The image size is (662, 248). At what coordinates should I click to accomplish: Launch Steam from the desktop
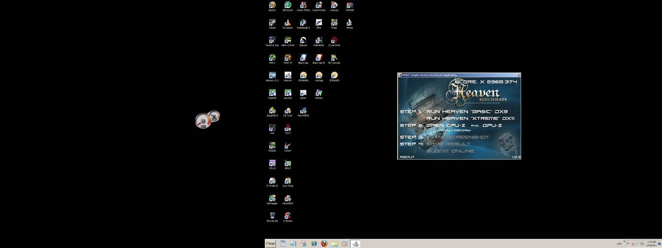point(272,24)
